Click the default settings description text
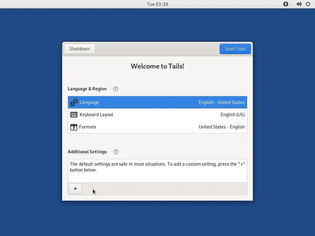This screenshot has height=236, width=315. pyautogui.click(x=157, y=167)
